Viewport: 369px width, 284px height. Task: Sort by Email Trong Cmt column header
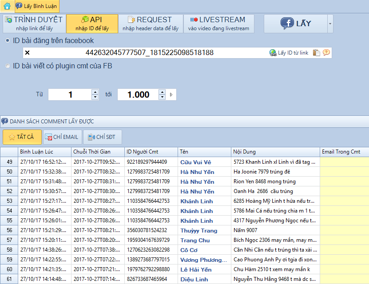pyautogui.click(x=344, y=152)
